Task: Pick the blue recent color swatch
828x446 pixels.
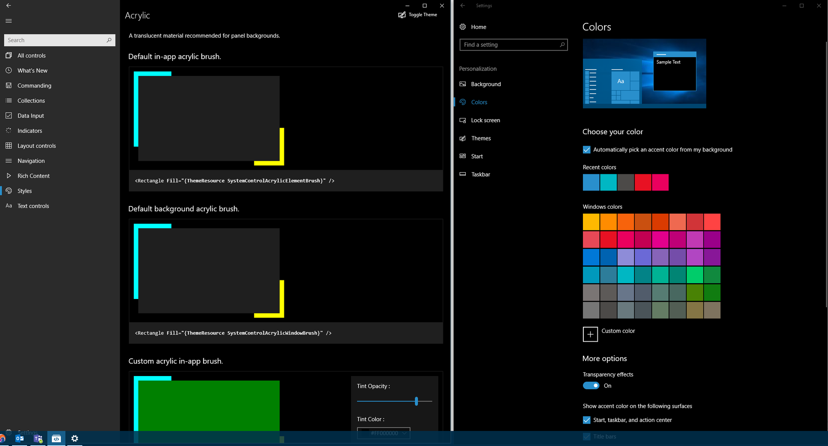Action: coord(591,182)
